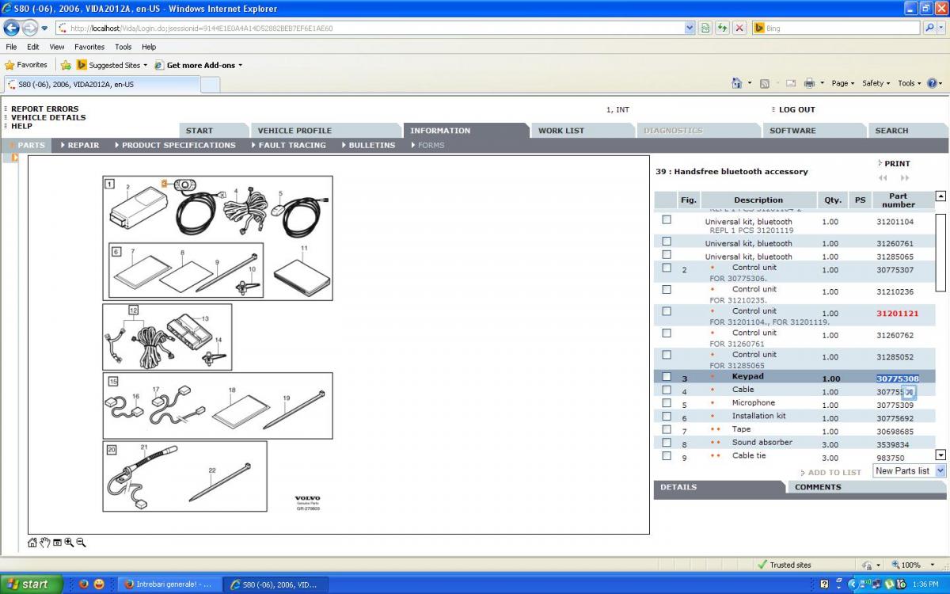Click the RSS feeds icon
Viewport: 950px width, 594px height.
(x=765, y=83)
